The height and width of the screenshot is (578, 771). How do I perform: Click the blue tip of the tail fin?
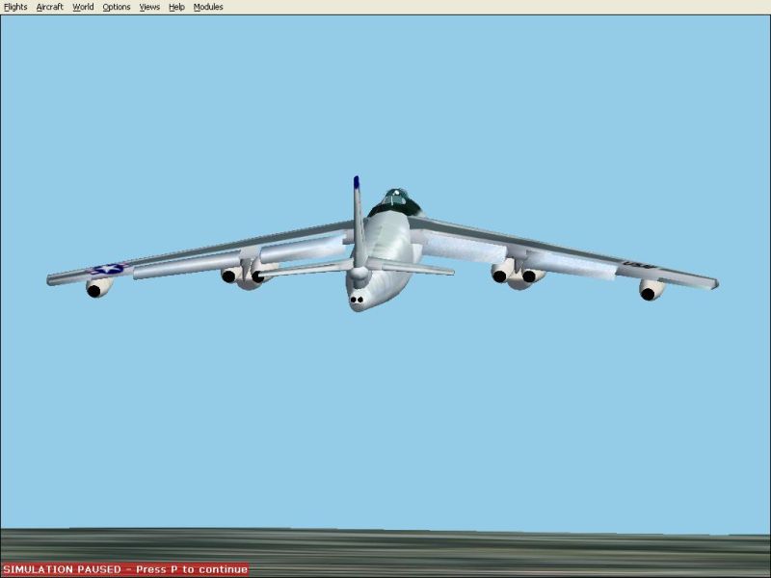[356, 182]
